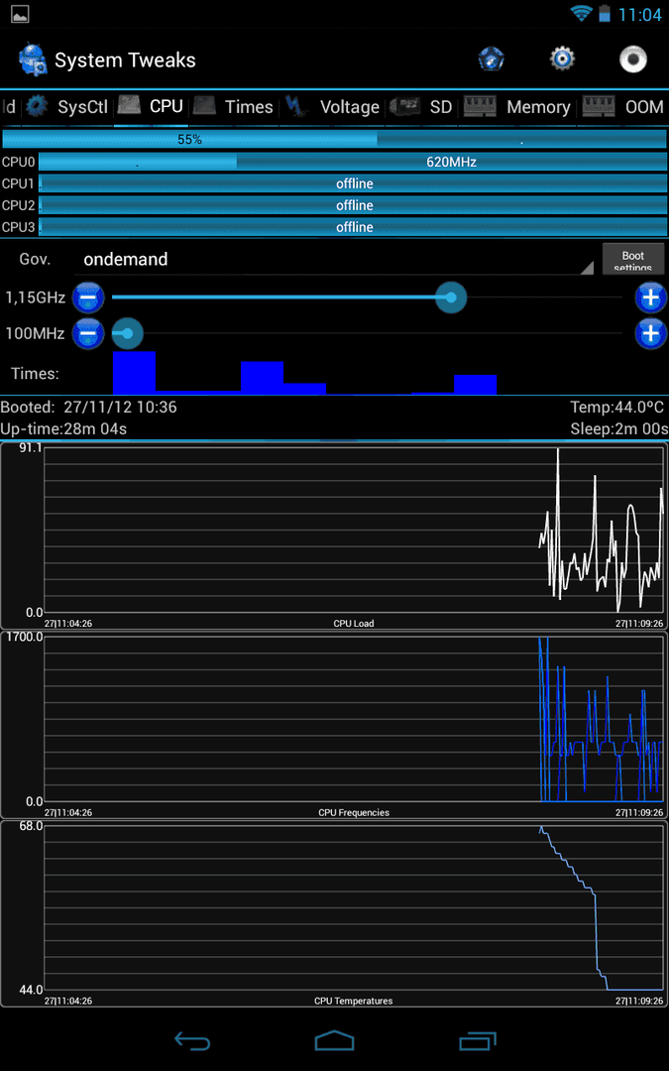Tap the blue gauge icon in action bar
The image size is (669, 1071).
pos(492,59)
